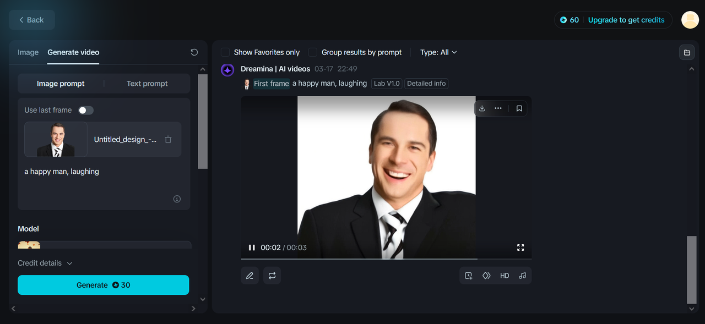705x324 pixels.
Task: Expand the Credit details section
Action: [45, 263]
